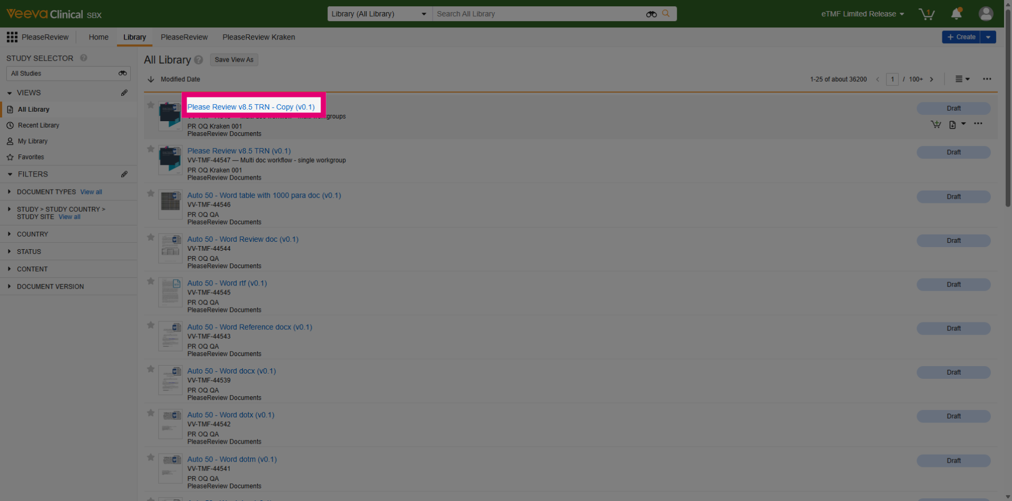Click help icon beside All Library title
Screen dimensions: 1012x501
198,60
